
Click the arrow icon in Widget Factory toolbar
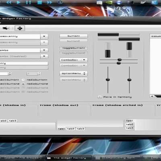pyautogui.click(x=6, y=28)
